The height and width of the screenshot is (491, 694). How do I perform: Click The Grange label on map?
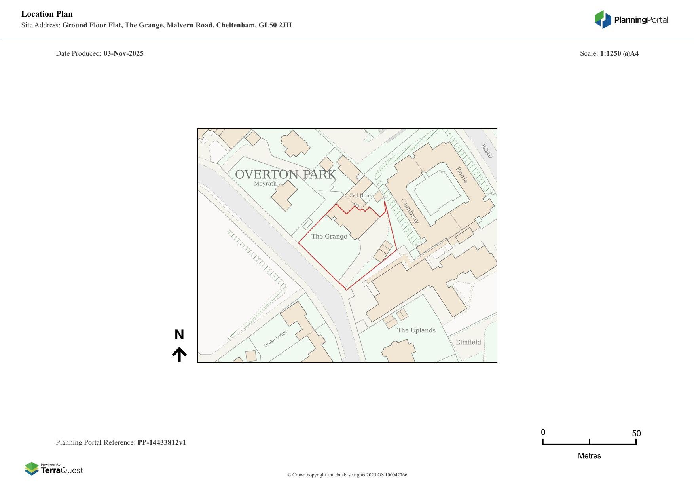click(329, 236)
